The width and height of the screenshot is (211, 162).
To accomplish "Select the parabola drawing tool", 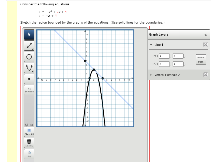I will [29, 68].
